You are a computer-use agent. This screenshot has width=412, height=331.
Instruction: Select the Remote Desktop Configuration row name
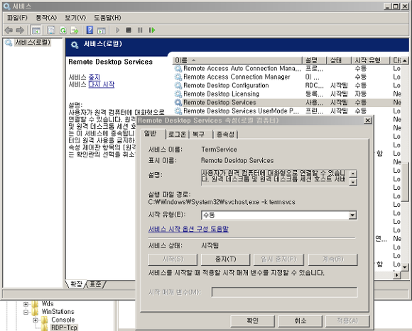point(226,86)
